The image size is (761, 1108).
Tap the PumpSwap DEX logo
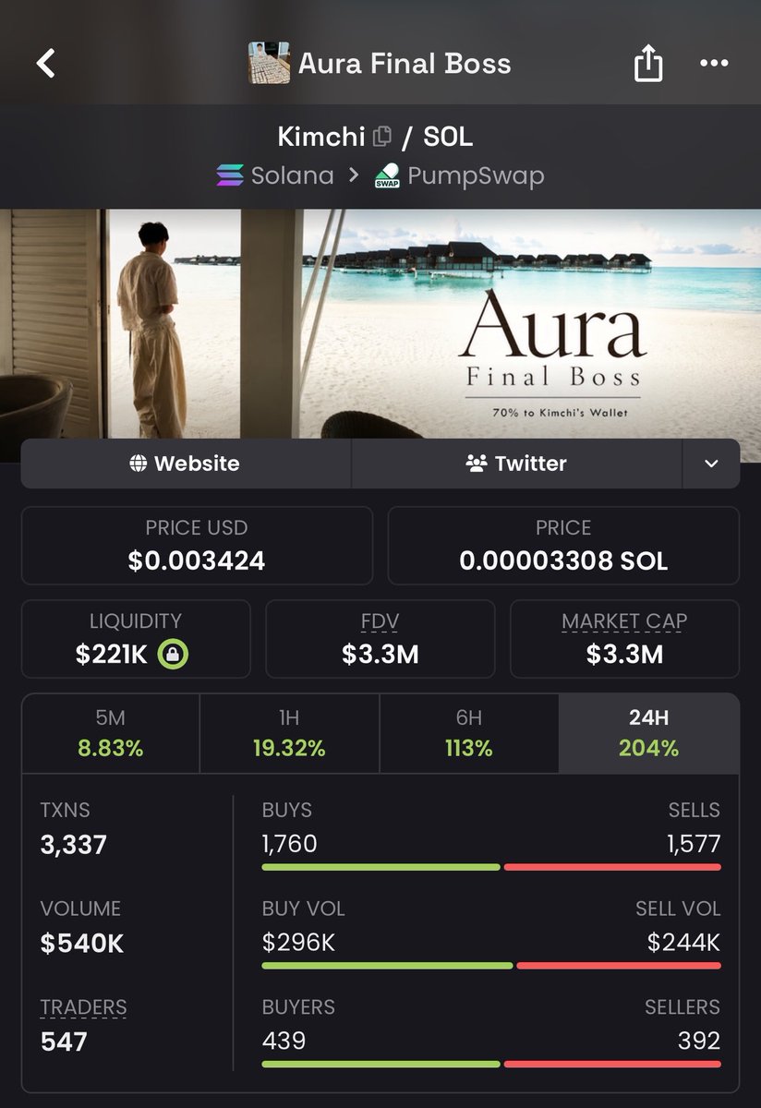[x=387, y=175]
